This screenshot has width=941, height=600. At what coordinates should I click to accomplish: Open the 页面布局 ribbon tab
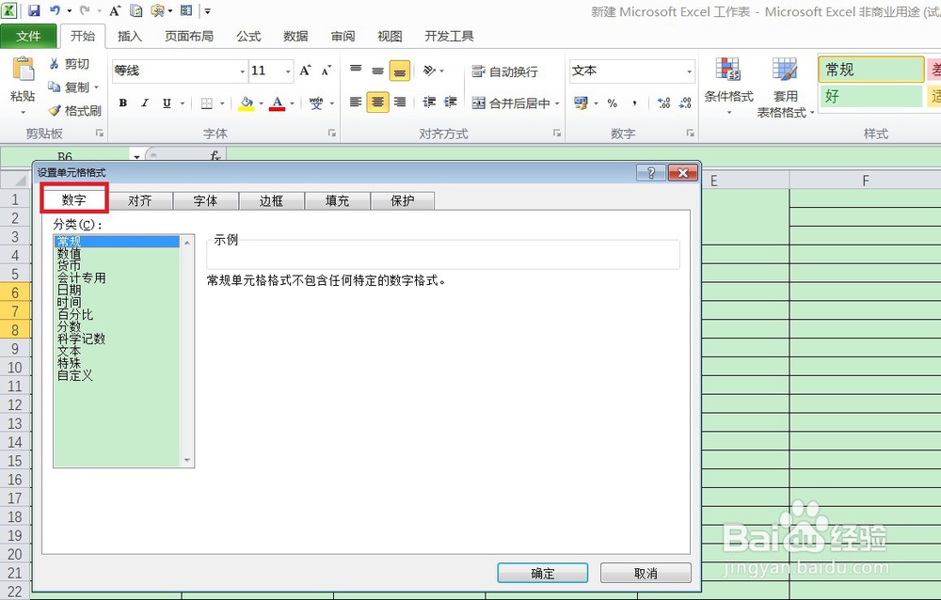[189, 36]
